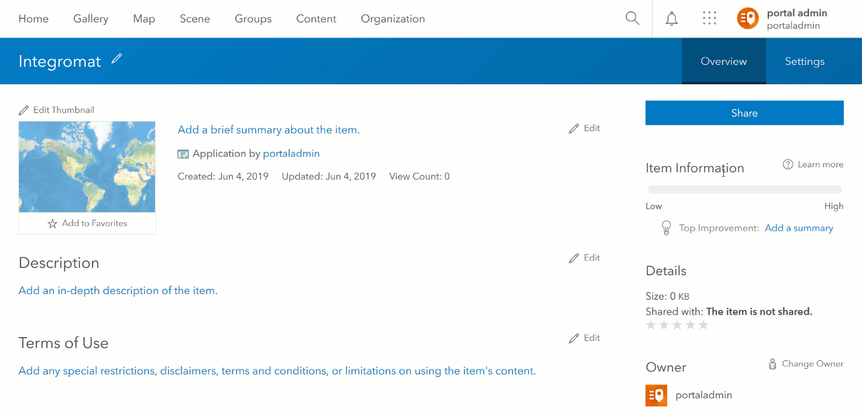Click the summary Edit pencil
The width and height of the screenshot is (862, 417).
pos(574,129)
